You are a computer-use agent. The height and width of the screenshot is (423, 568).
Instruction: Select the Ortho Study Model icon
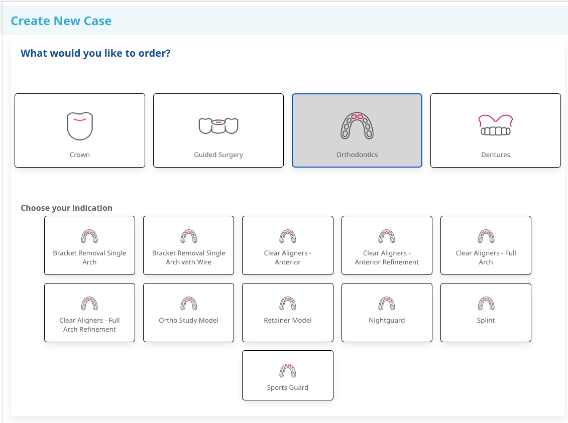coord(188,304)
